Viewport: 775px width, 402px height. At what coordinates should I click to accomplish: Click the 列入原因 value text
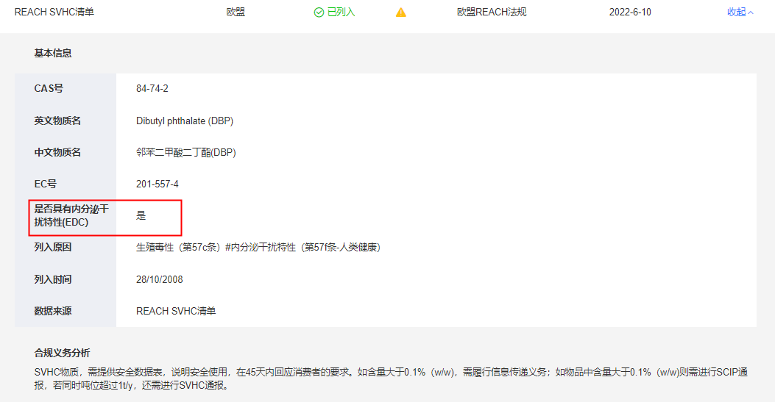258,248
